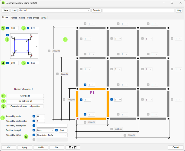The height and width of the screenshot is (151, 185).
Task: Toggle offset 5 checkbox
Action: [28, 63]
